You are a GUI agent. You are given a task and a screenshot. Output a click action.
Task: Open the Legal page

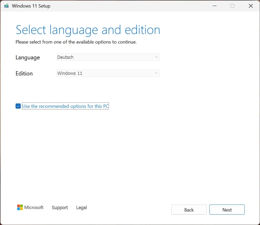click(81, 207)
